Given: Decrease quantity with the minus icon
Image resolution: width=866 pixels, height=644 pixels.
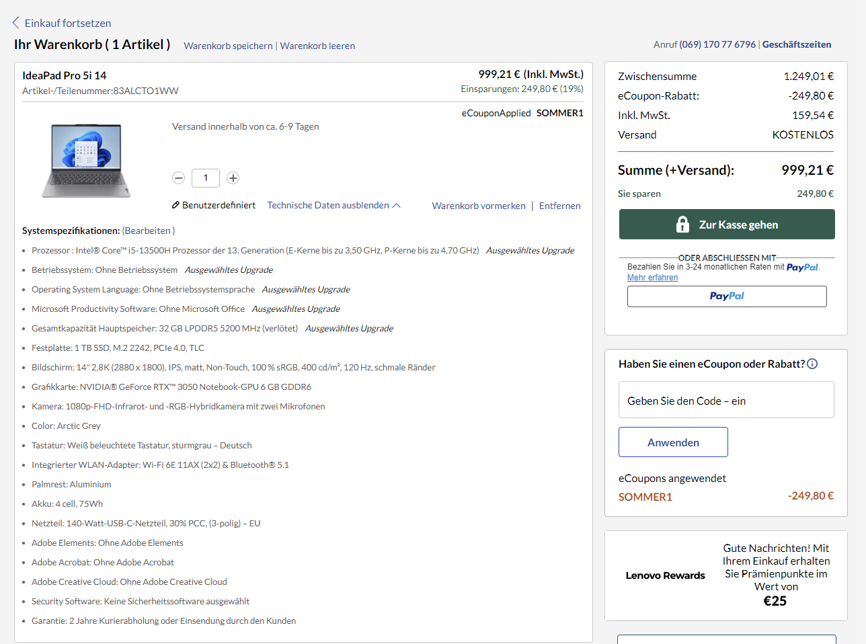Looking at the screenshot, I should click(178, 178).
